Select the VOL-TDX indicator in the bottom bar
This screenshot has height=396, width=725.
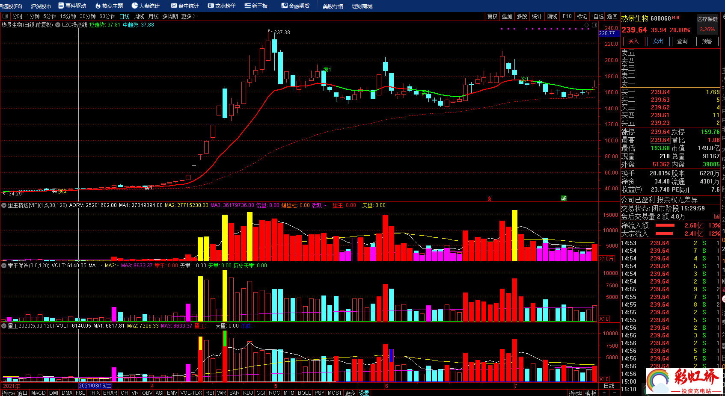pos(191,393)
